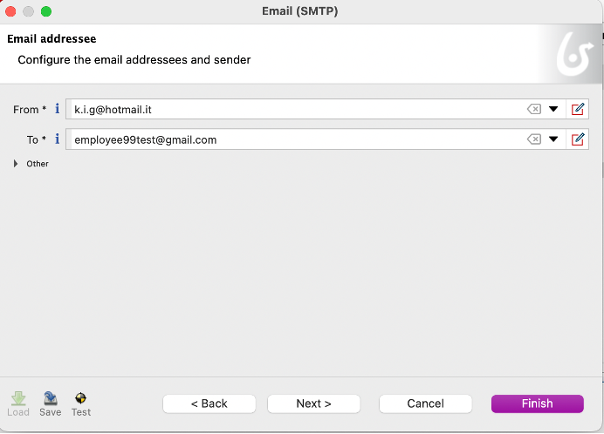Click the info icon beside From
Screen dimensions: 604x434
(x=58, y=109)
